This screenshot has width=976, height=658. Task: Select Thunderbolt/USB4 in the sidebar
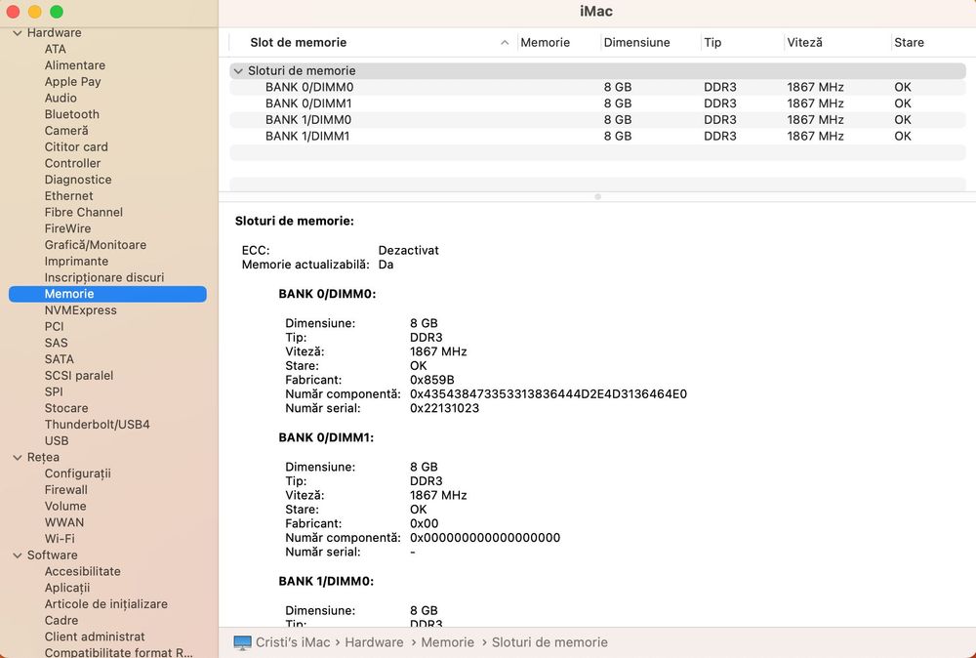[97, 425]
